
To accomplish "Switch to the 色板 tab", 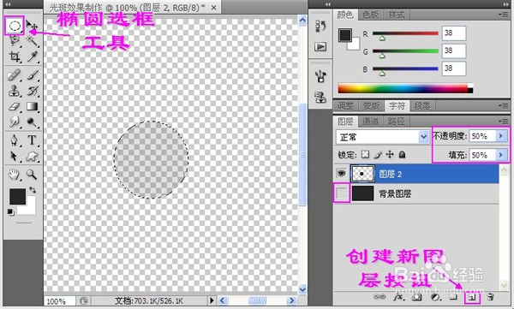I will 371,15.
